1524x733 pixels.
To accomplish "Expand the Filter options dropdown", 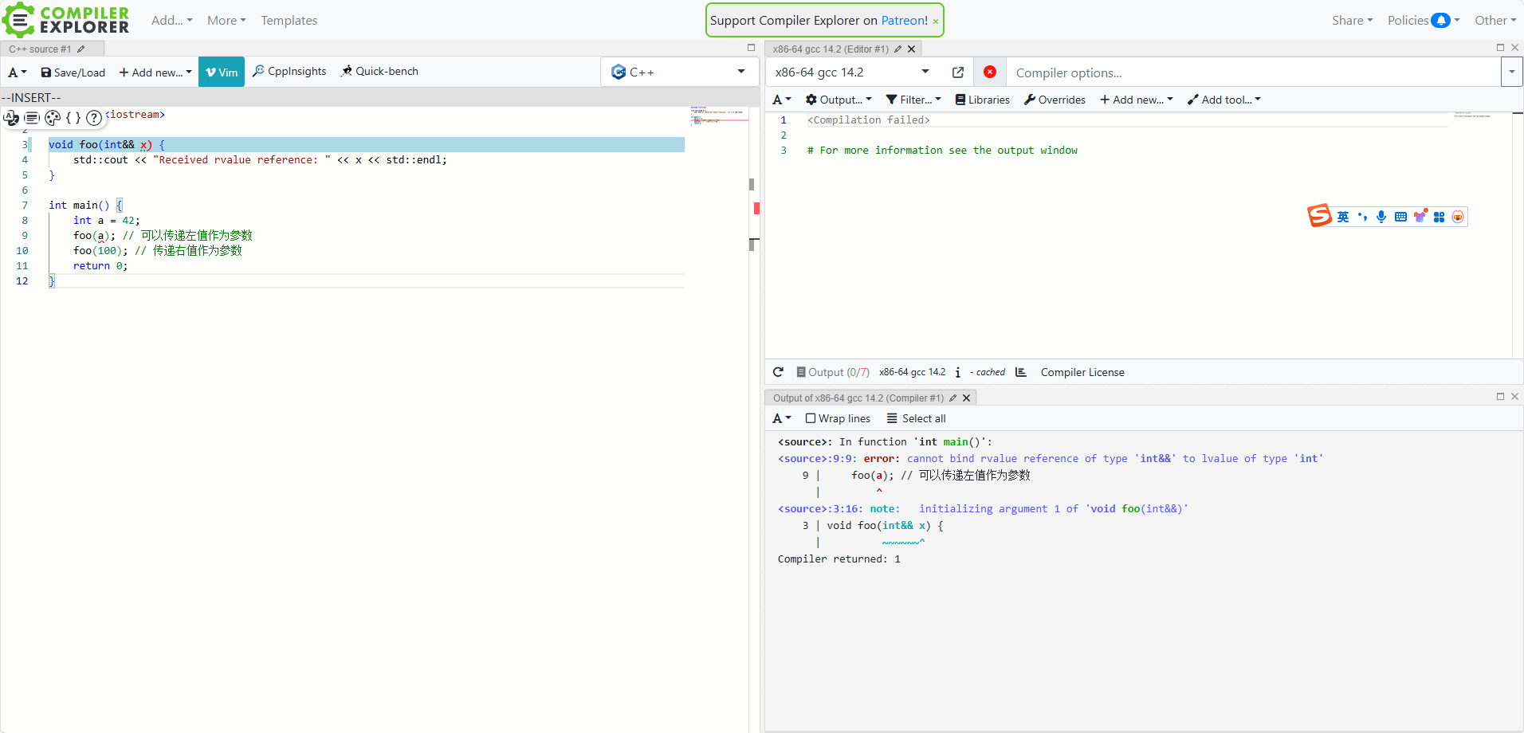I will [x=913, y=100].
